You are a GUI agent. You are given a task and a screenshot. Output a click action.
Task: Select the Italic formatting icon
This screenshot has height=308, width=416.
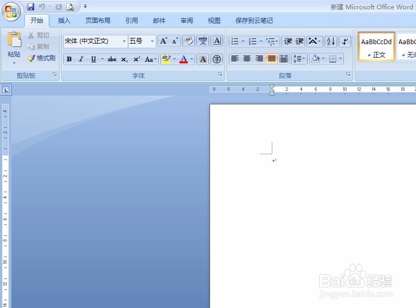(80, 59)
